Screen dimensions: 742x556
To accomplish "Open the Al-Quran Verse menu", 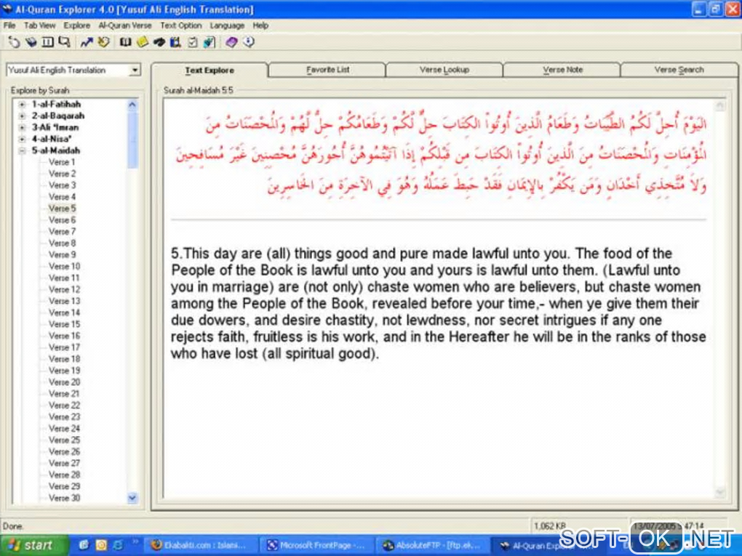I will point(125,25).
